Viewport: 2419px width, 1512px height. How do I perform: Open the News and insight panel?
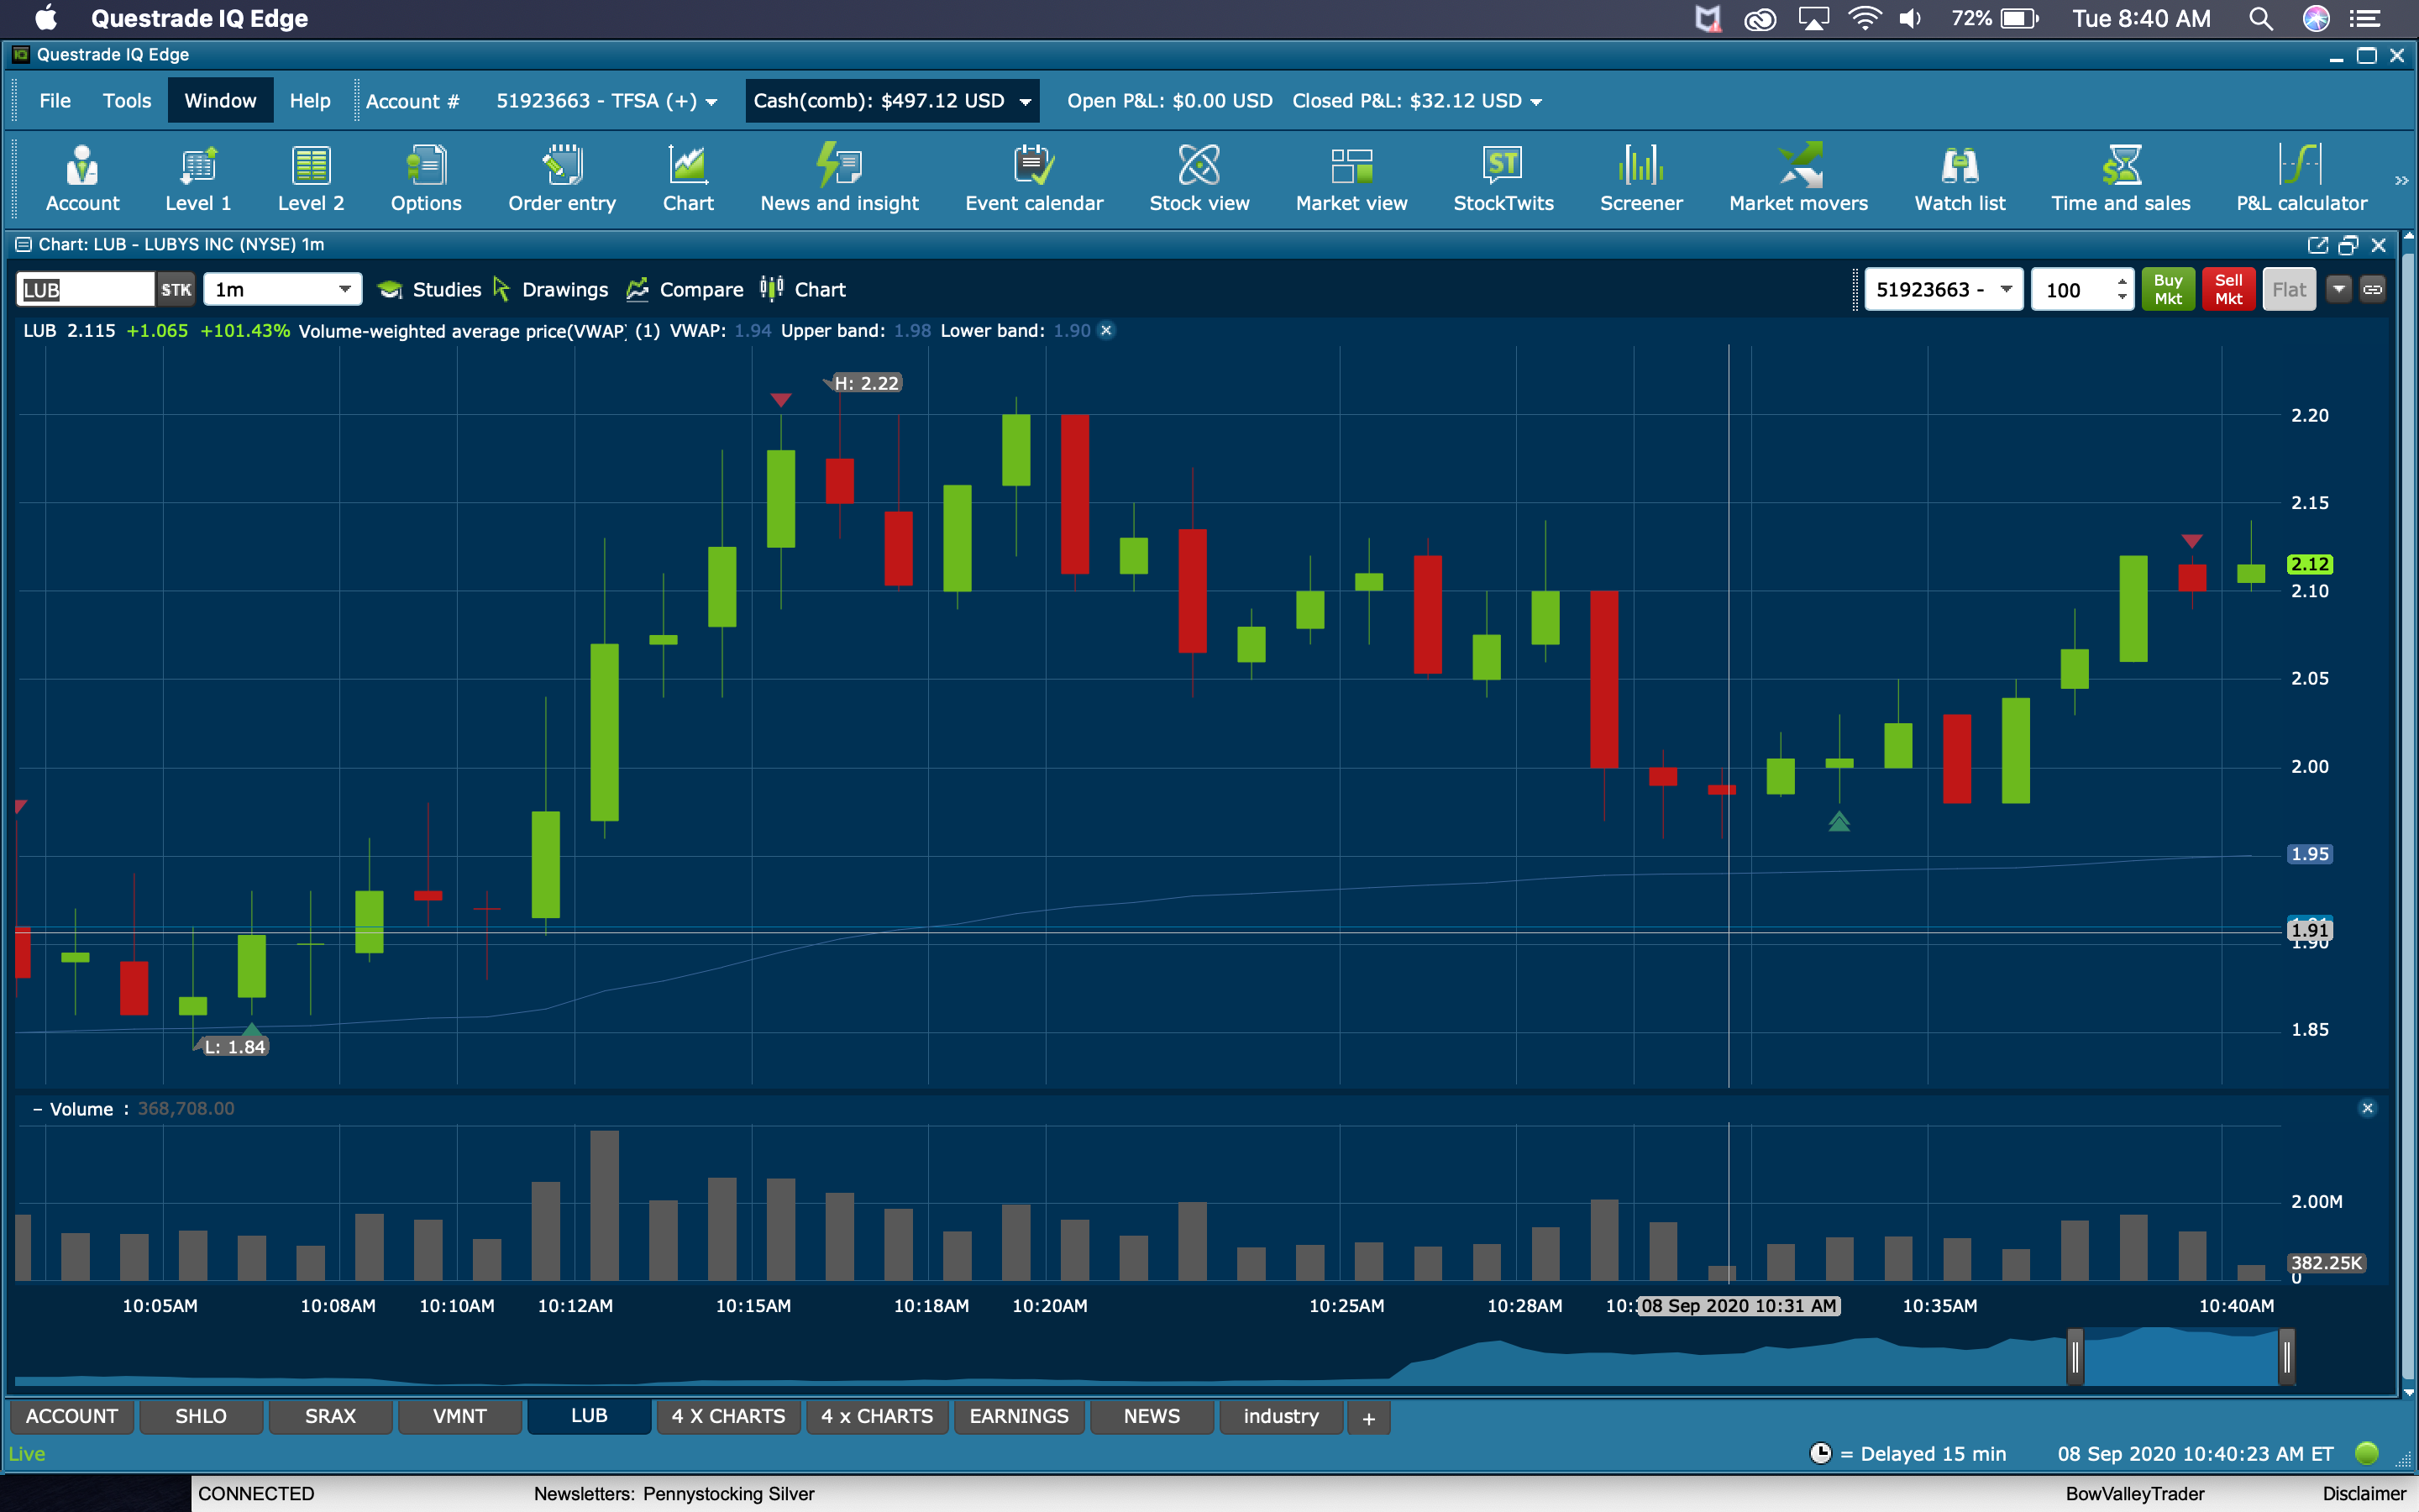[838, 179]
